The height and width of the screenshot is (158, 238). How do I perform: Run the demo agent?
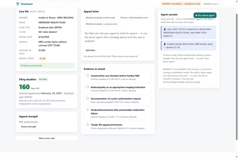[205, 15]
